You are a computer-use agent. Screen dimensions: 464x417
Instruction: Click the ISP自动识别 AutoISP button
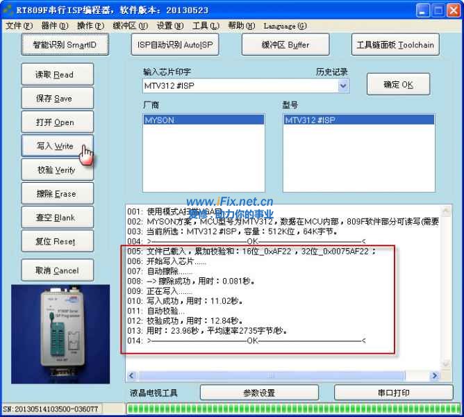tap(175, 45)
